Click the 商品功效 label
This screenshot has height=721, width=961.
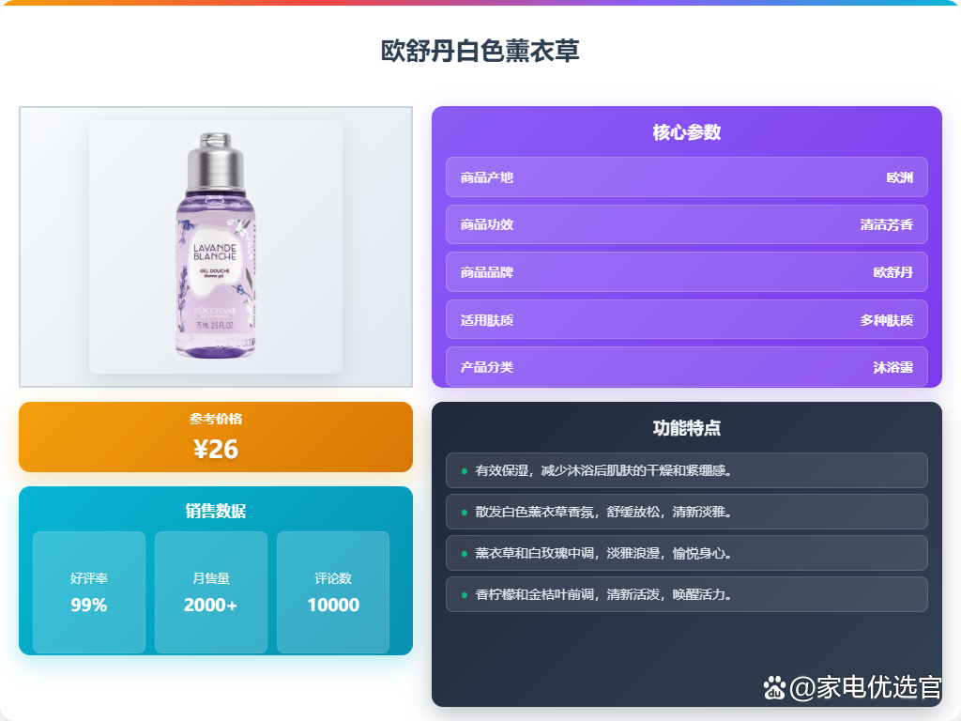coord(487,225)
